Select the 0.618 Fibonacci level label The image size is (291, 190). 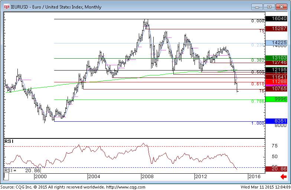pos(258,84)
